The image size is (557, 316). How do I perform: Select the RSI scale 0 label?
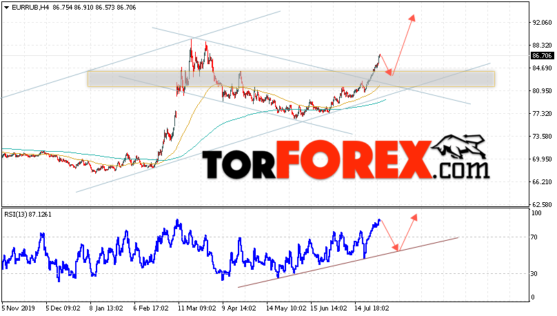click(532, 297)
